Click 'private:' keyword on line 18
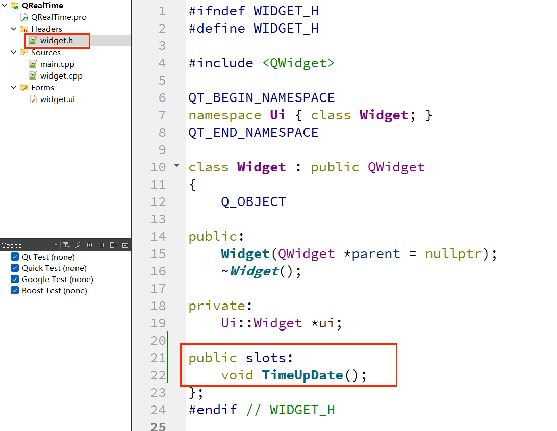 220,306
